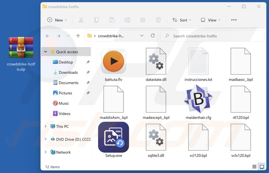This screenshot has width=269, height=173.
Task: Select the instrucciones.txt file
Action: click(x=198, y=65)
